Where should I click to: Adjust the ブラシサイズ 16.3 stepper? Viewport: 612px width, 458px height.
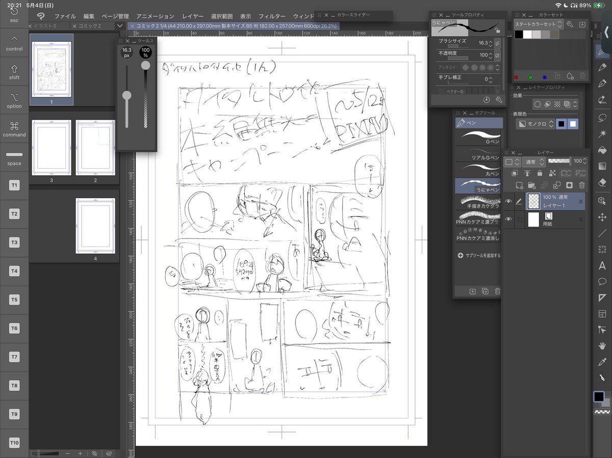(x=491, y=43)
